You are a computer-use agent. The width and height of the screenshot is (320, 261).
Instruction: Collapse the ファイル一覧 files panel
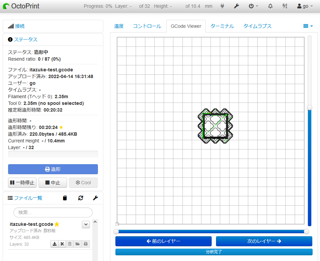(x=28, y=198)
